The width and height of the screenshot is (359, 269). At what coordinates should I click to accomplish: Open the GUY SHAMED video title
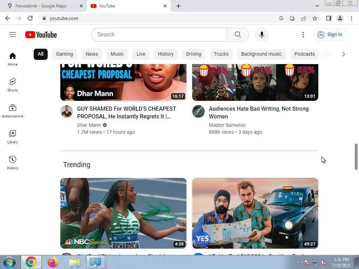click(x=127, y=112)
